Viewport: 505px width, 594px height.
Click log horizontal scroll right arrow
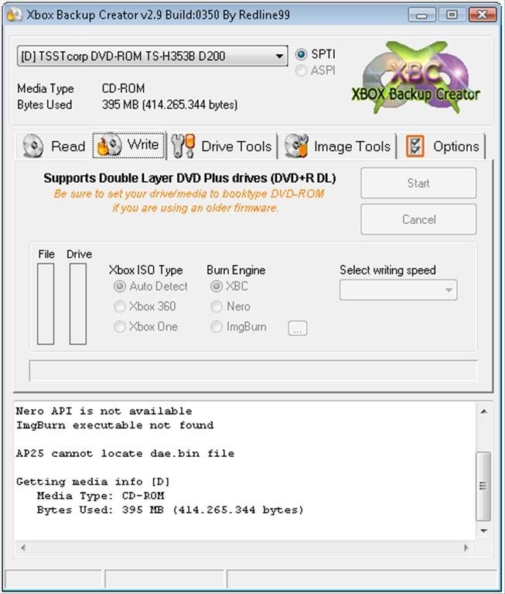coord(466,548)
